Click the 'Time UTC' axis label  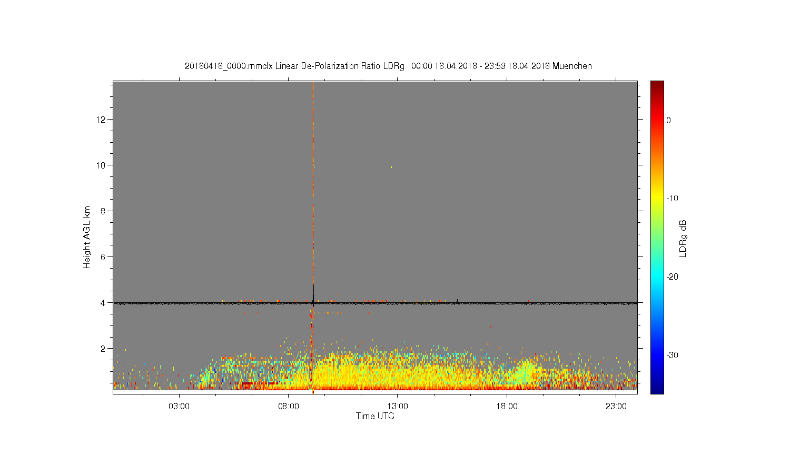[375, 416]
